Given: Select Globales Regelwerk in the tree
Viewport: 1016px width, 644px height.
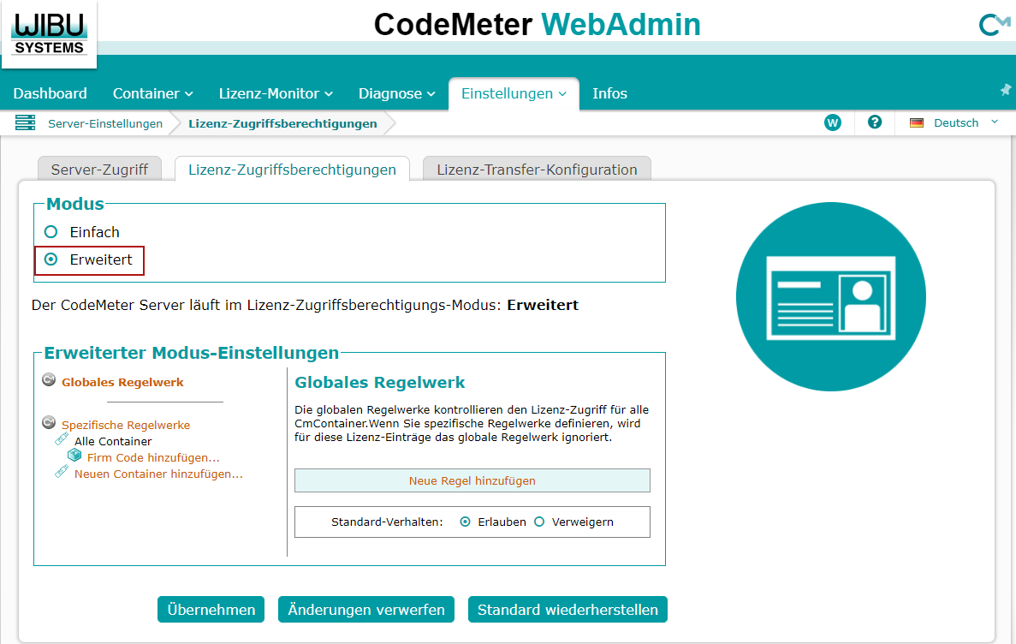Looking at the screenshot, I should pos(122,382).
